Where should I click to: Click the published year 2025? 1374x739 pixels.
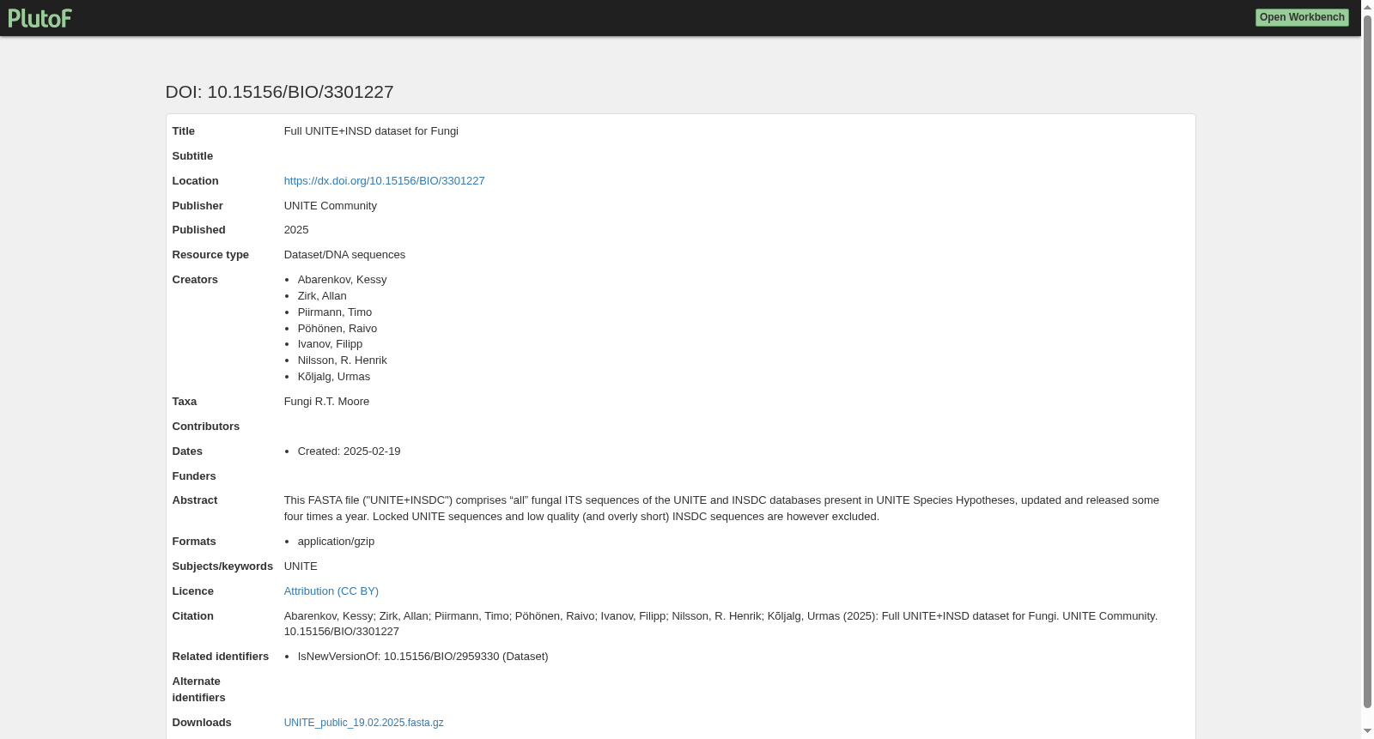[x=296, y=230]
